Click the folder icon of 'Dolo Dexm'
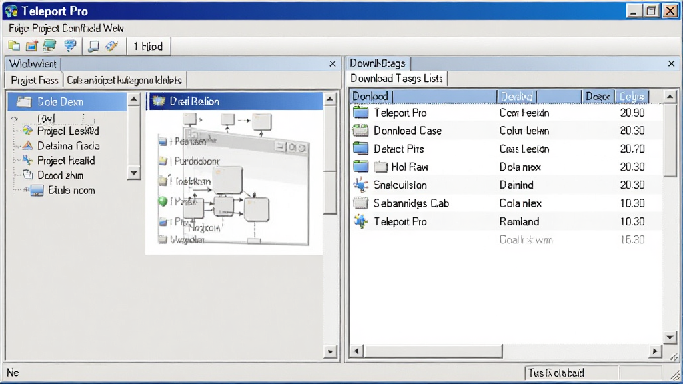This screenshot has width=683, height=384. 23,101
